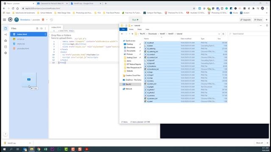Open the html01.zip download options arrow
Image resolution: width=271 pixels, height=152 pixels.
pos(30,143)
